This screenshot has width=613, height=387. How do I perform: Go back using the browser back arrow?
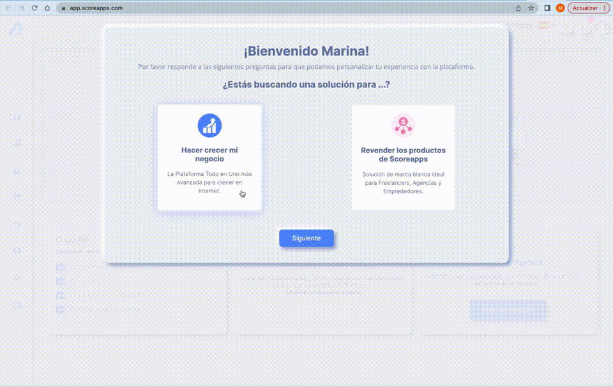[8, 8]
